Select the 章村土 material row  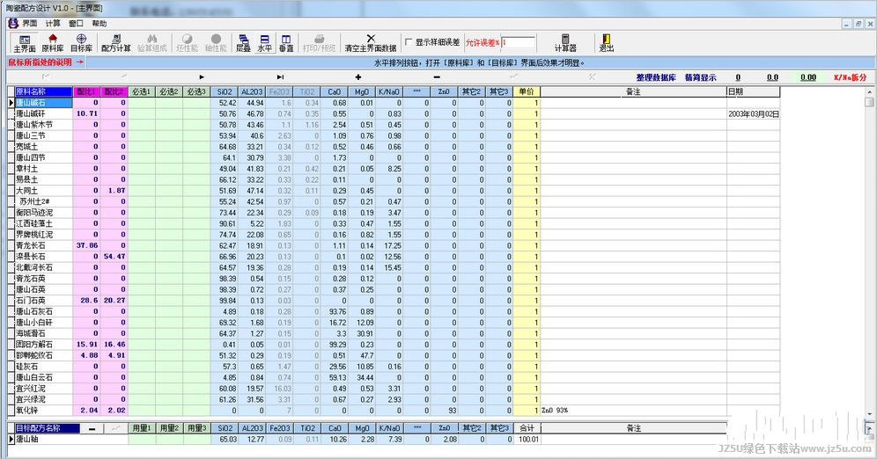[44, 169]
